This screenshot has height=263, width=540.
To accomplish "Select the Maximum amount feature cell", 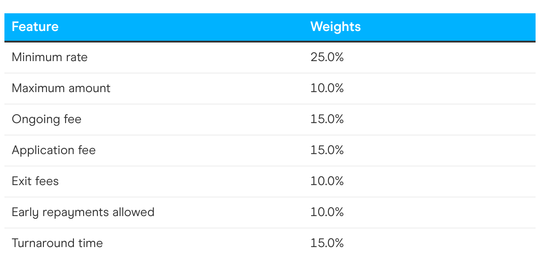I will tap(61, 88).
